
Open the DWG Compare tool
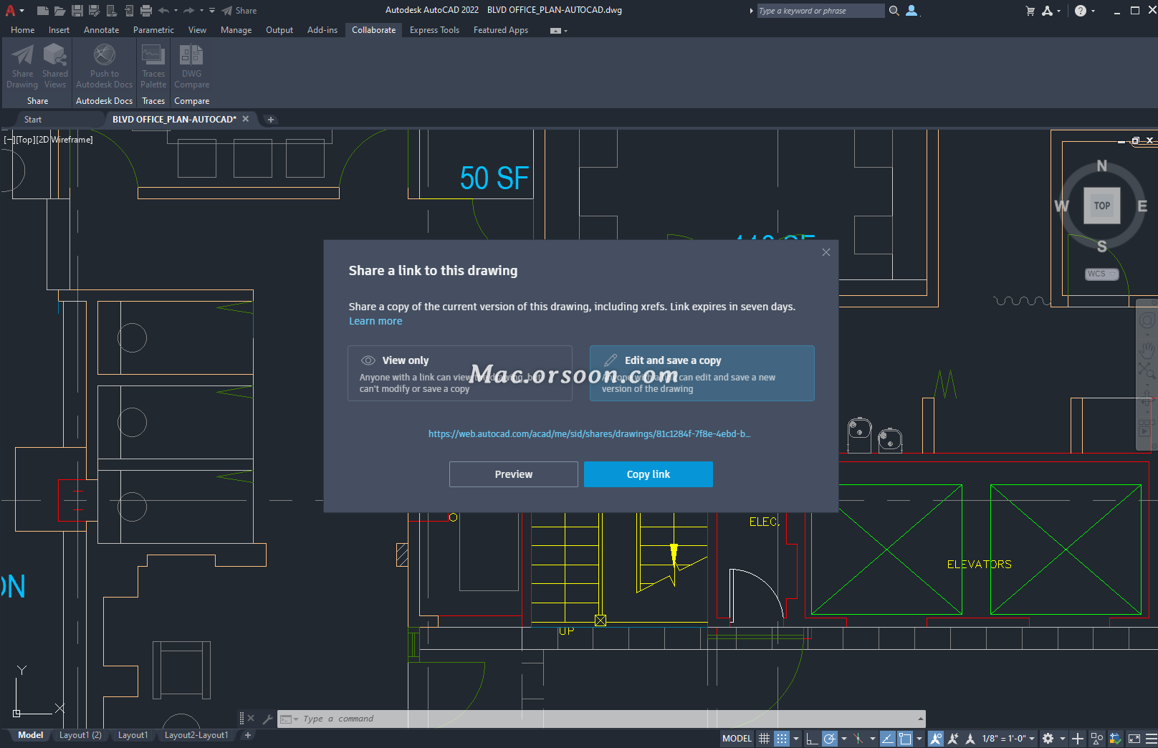(x=191, y=66)
